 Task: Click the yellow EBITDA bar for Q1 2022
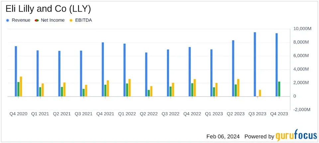(129, 88)
